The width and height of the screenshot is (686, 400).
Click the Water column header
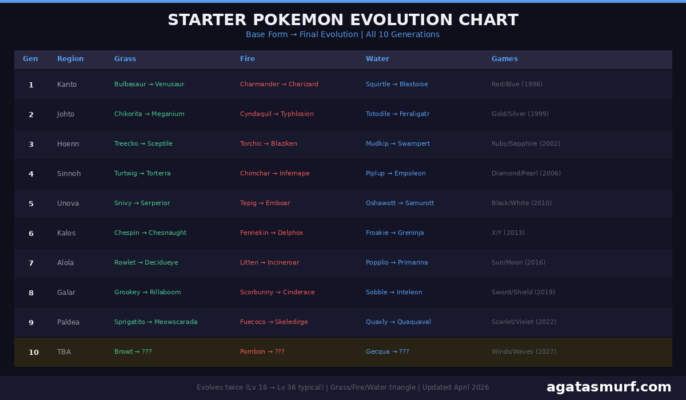click(377, 59)
